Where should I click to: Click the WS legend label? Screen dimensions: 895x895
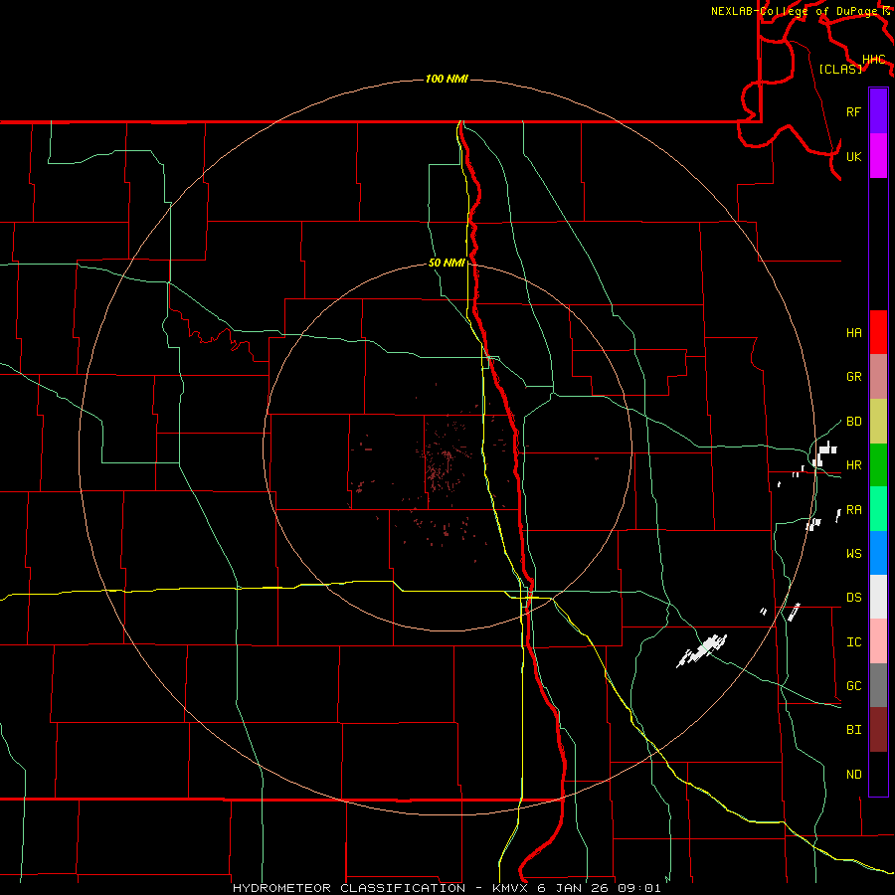tap(853, 554)
